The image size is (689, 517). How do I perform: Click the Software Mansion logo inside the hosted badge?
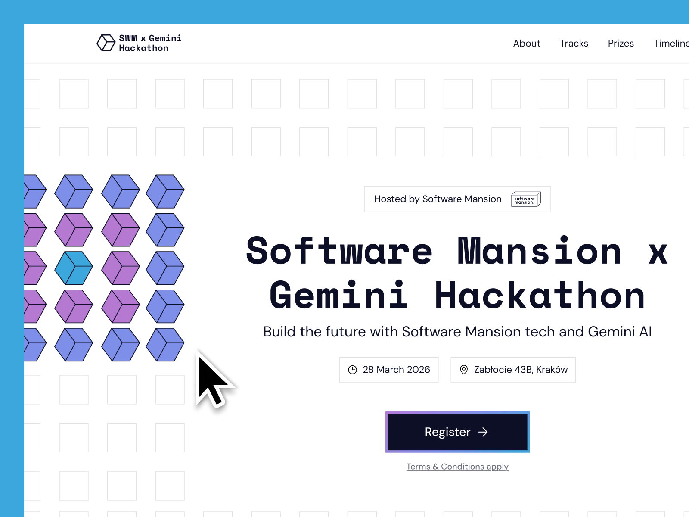pos(526,199)
